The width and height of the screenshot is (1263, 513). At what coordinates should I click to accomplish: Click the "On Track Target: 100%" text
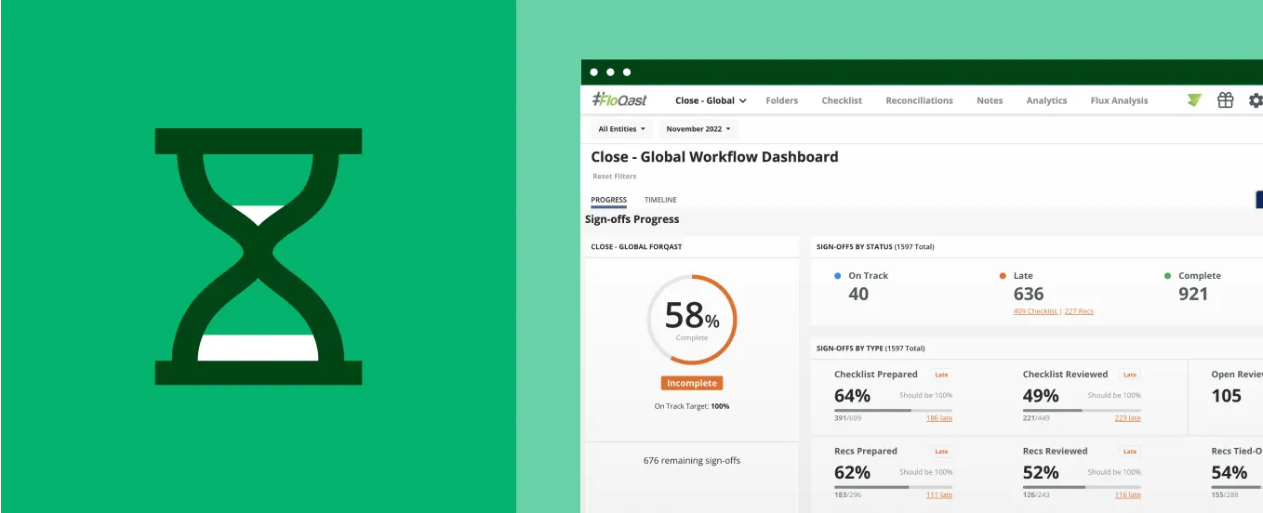click(x=692, y=406)
